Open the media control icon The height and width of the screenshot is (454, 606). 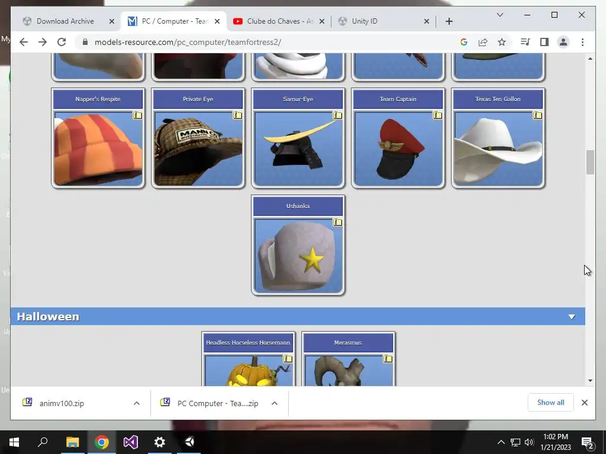pos(526,42)
